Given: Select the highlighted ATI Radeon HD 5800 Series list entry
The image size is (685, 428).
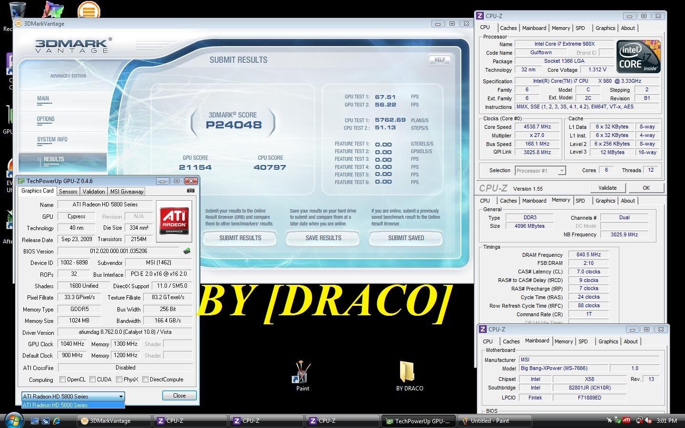Looking at the screenshot, I should (x=73, y=405).
